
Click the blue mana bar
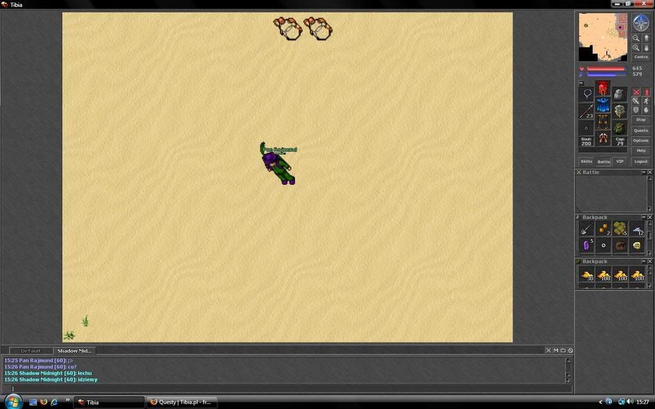coord(606,75)
